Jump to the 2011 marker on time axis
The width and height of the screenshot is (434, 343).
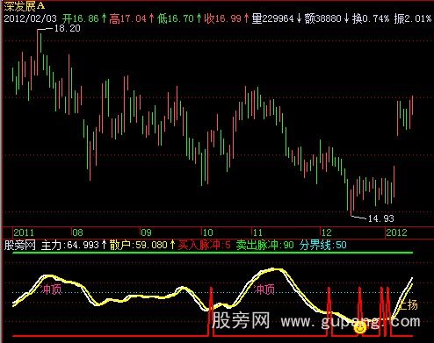[x=24, y=232]
